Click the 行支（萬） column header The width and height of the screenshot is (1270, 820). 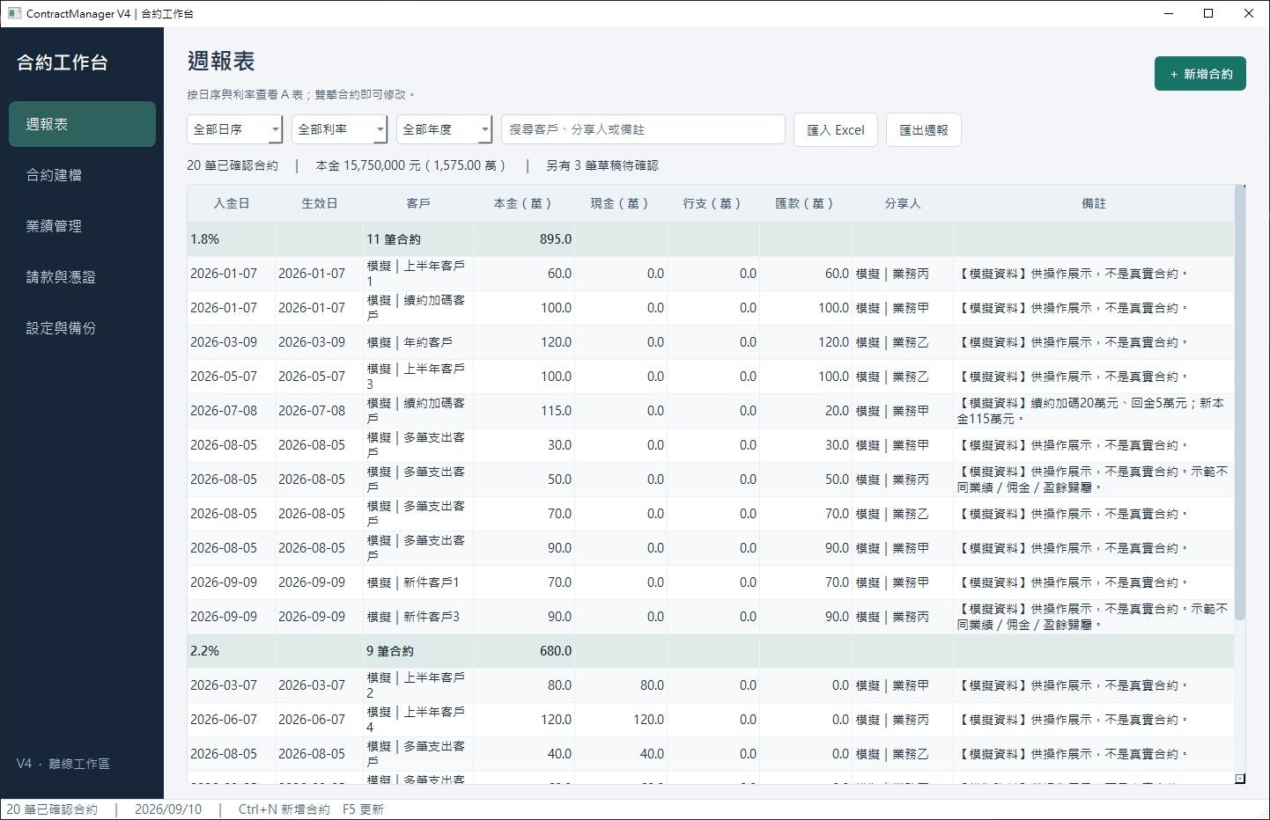tap(713, 203)
